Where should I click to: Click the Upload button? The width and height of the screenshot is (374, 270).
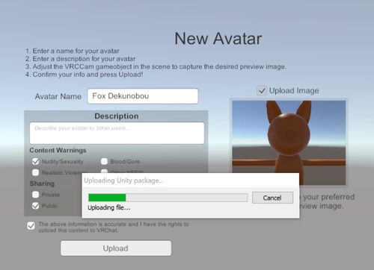pyautogui.click(x=116, y=248)
